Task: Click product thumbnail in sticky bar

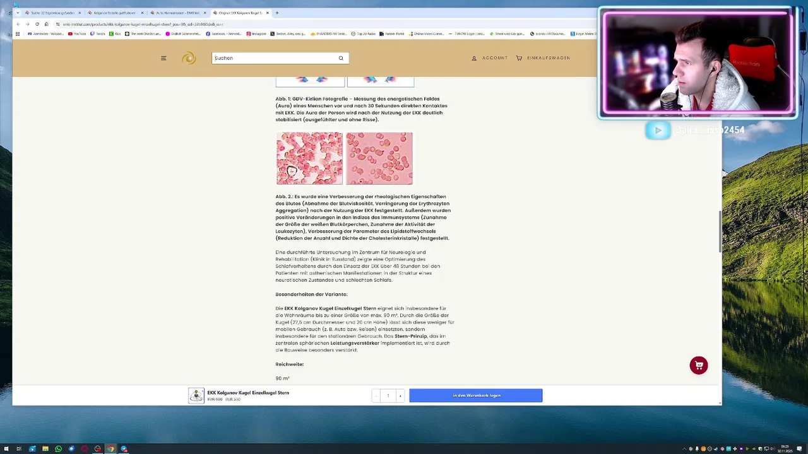Action: pyautogui.click(x=196, y=395)
